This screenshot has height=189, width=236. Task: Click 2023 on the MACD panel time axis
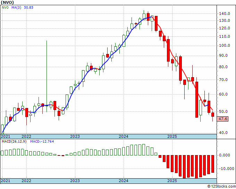75,181
